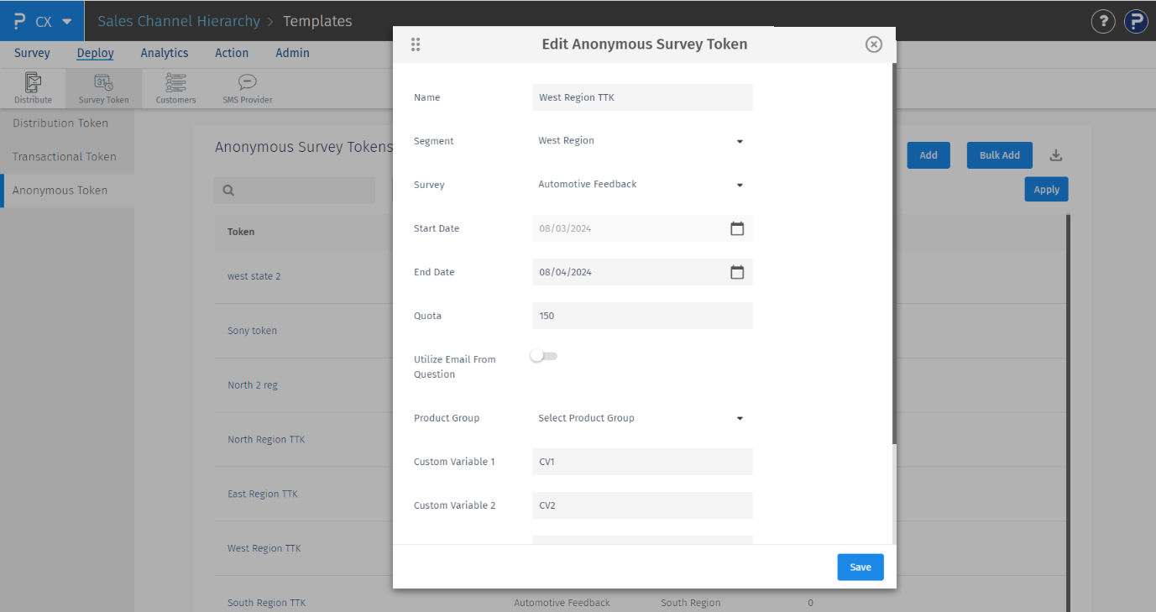This screenshot has height=612, width=1156.
Task: Click the Save button
Action: [860, 567]
